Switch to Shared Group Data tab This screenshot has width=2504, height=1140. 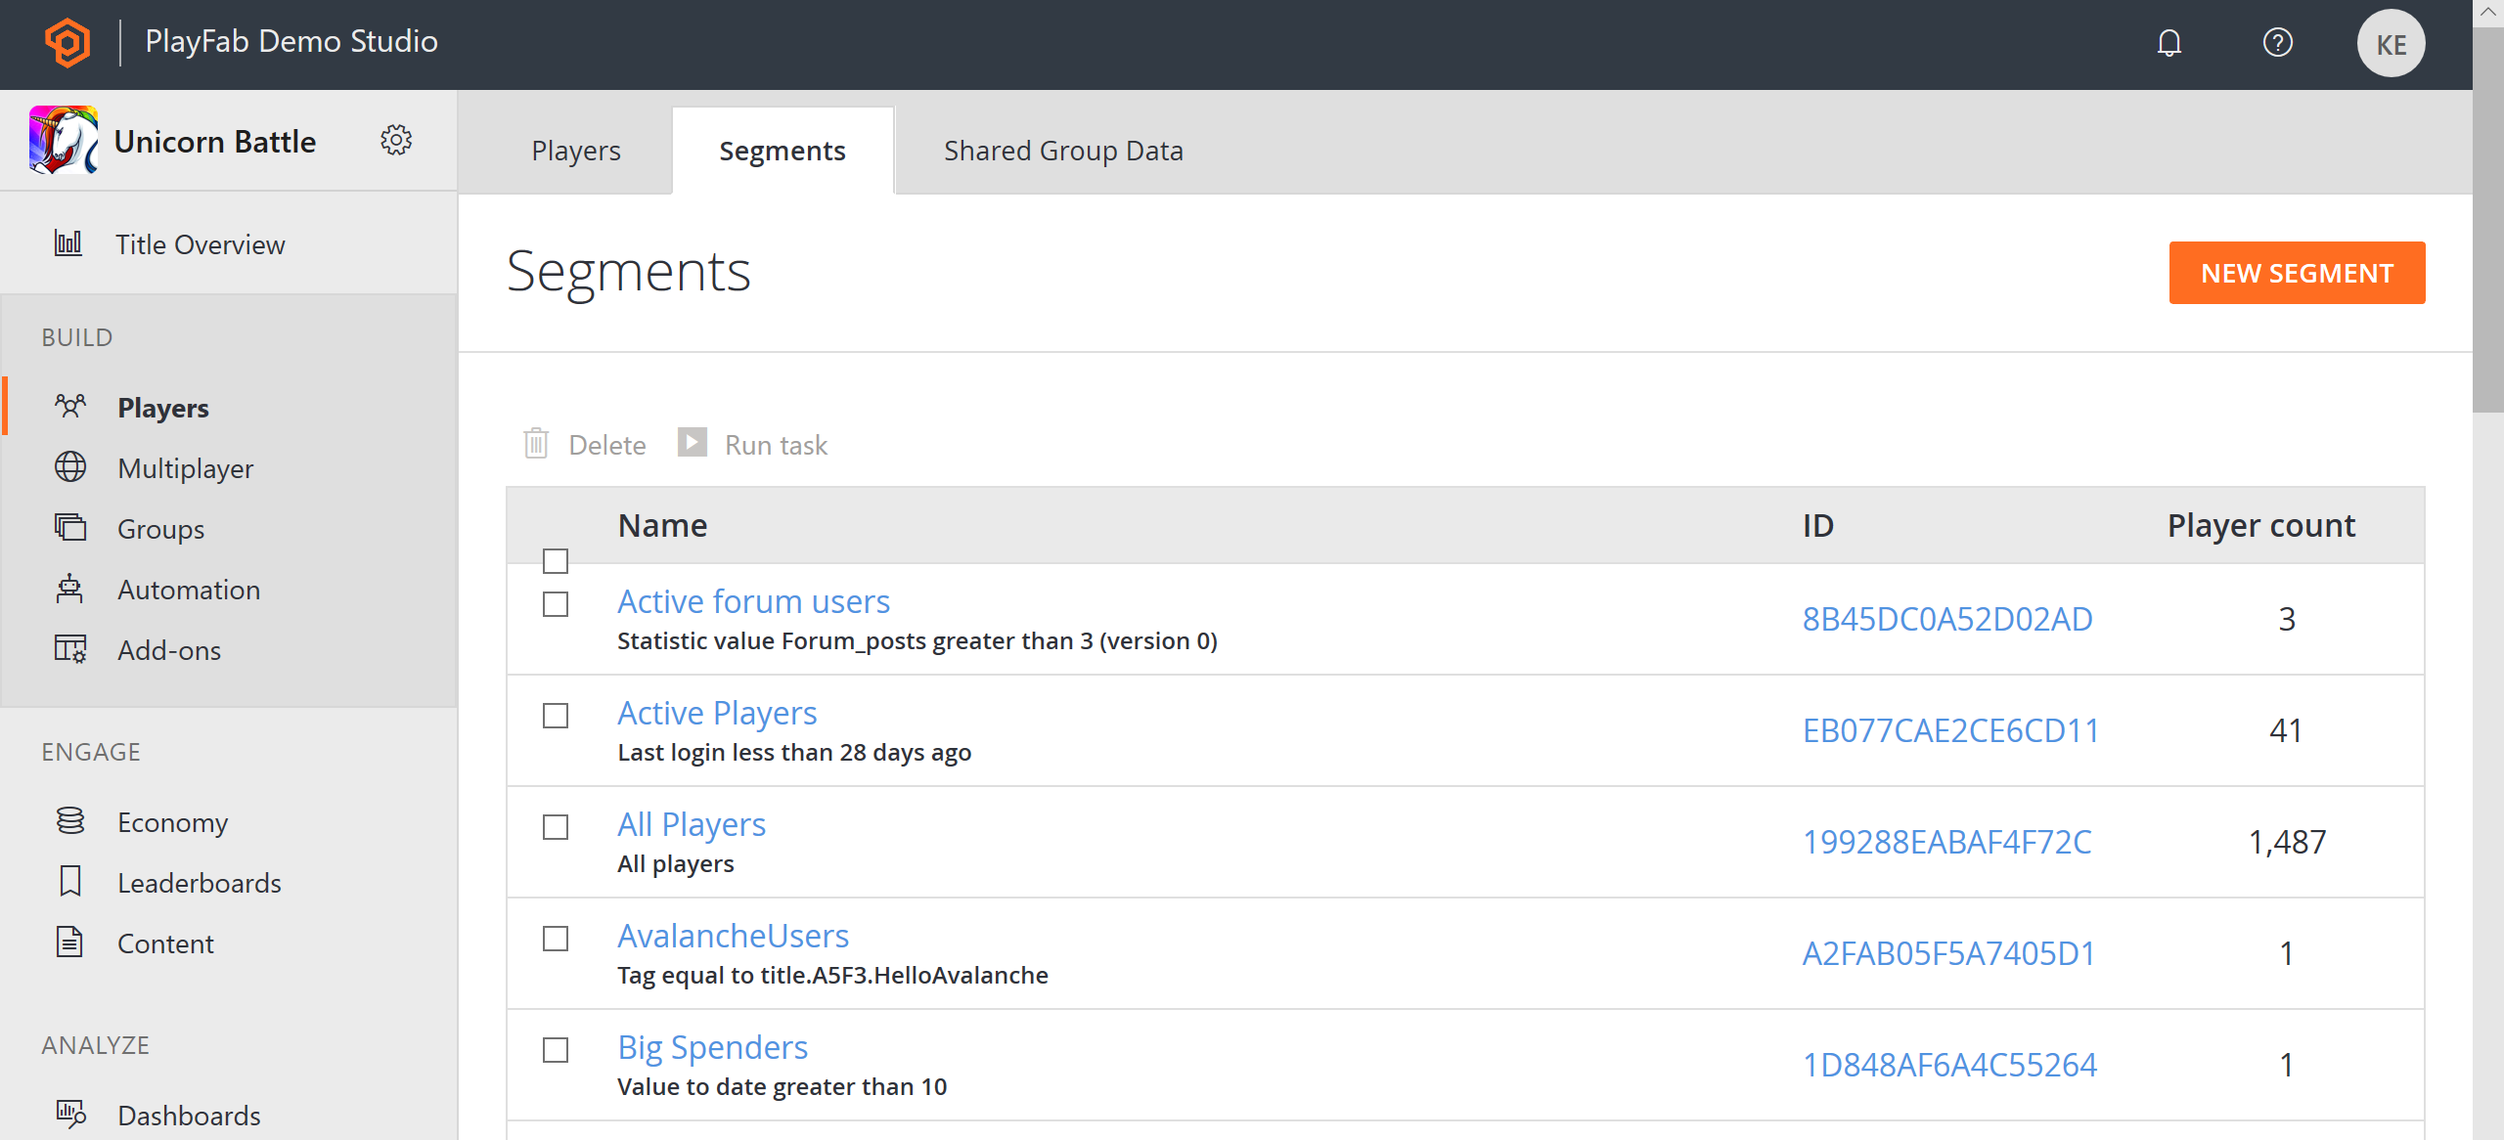[x=1062, y=152]
